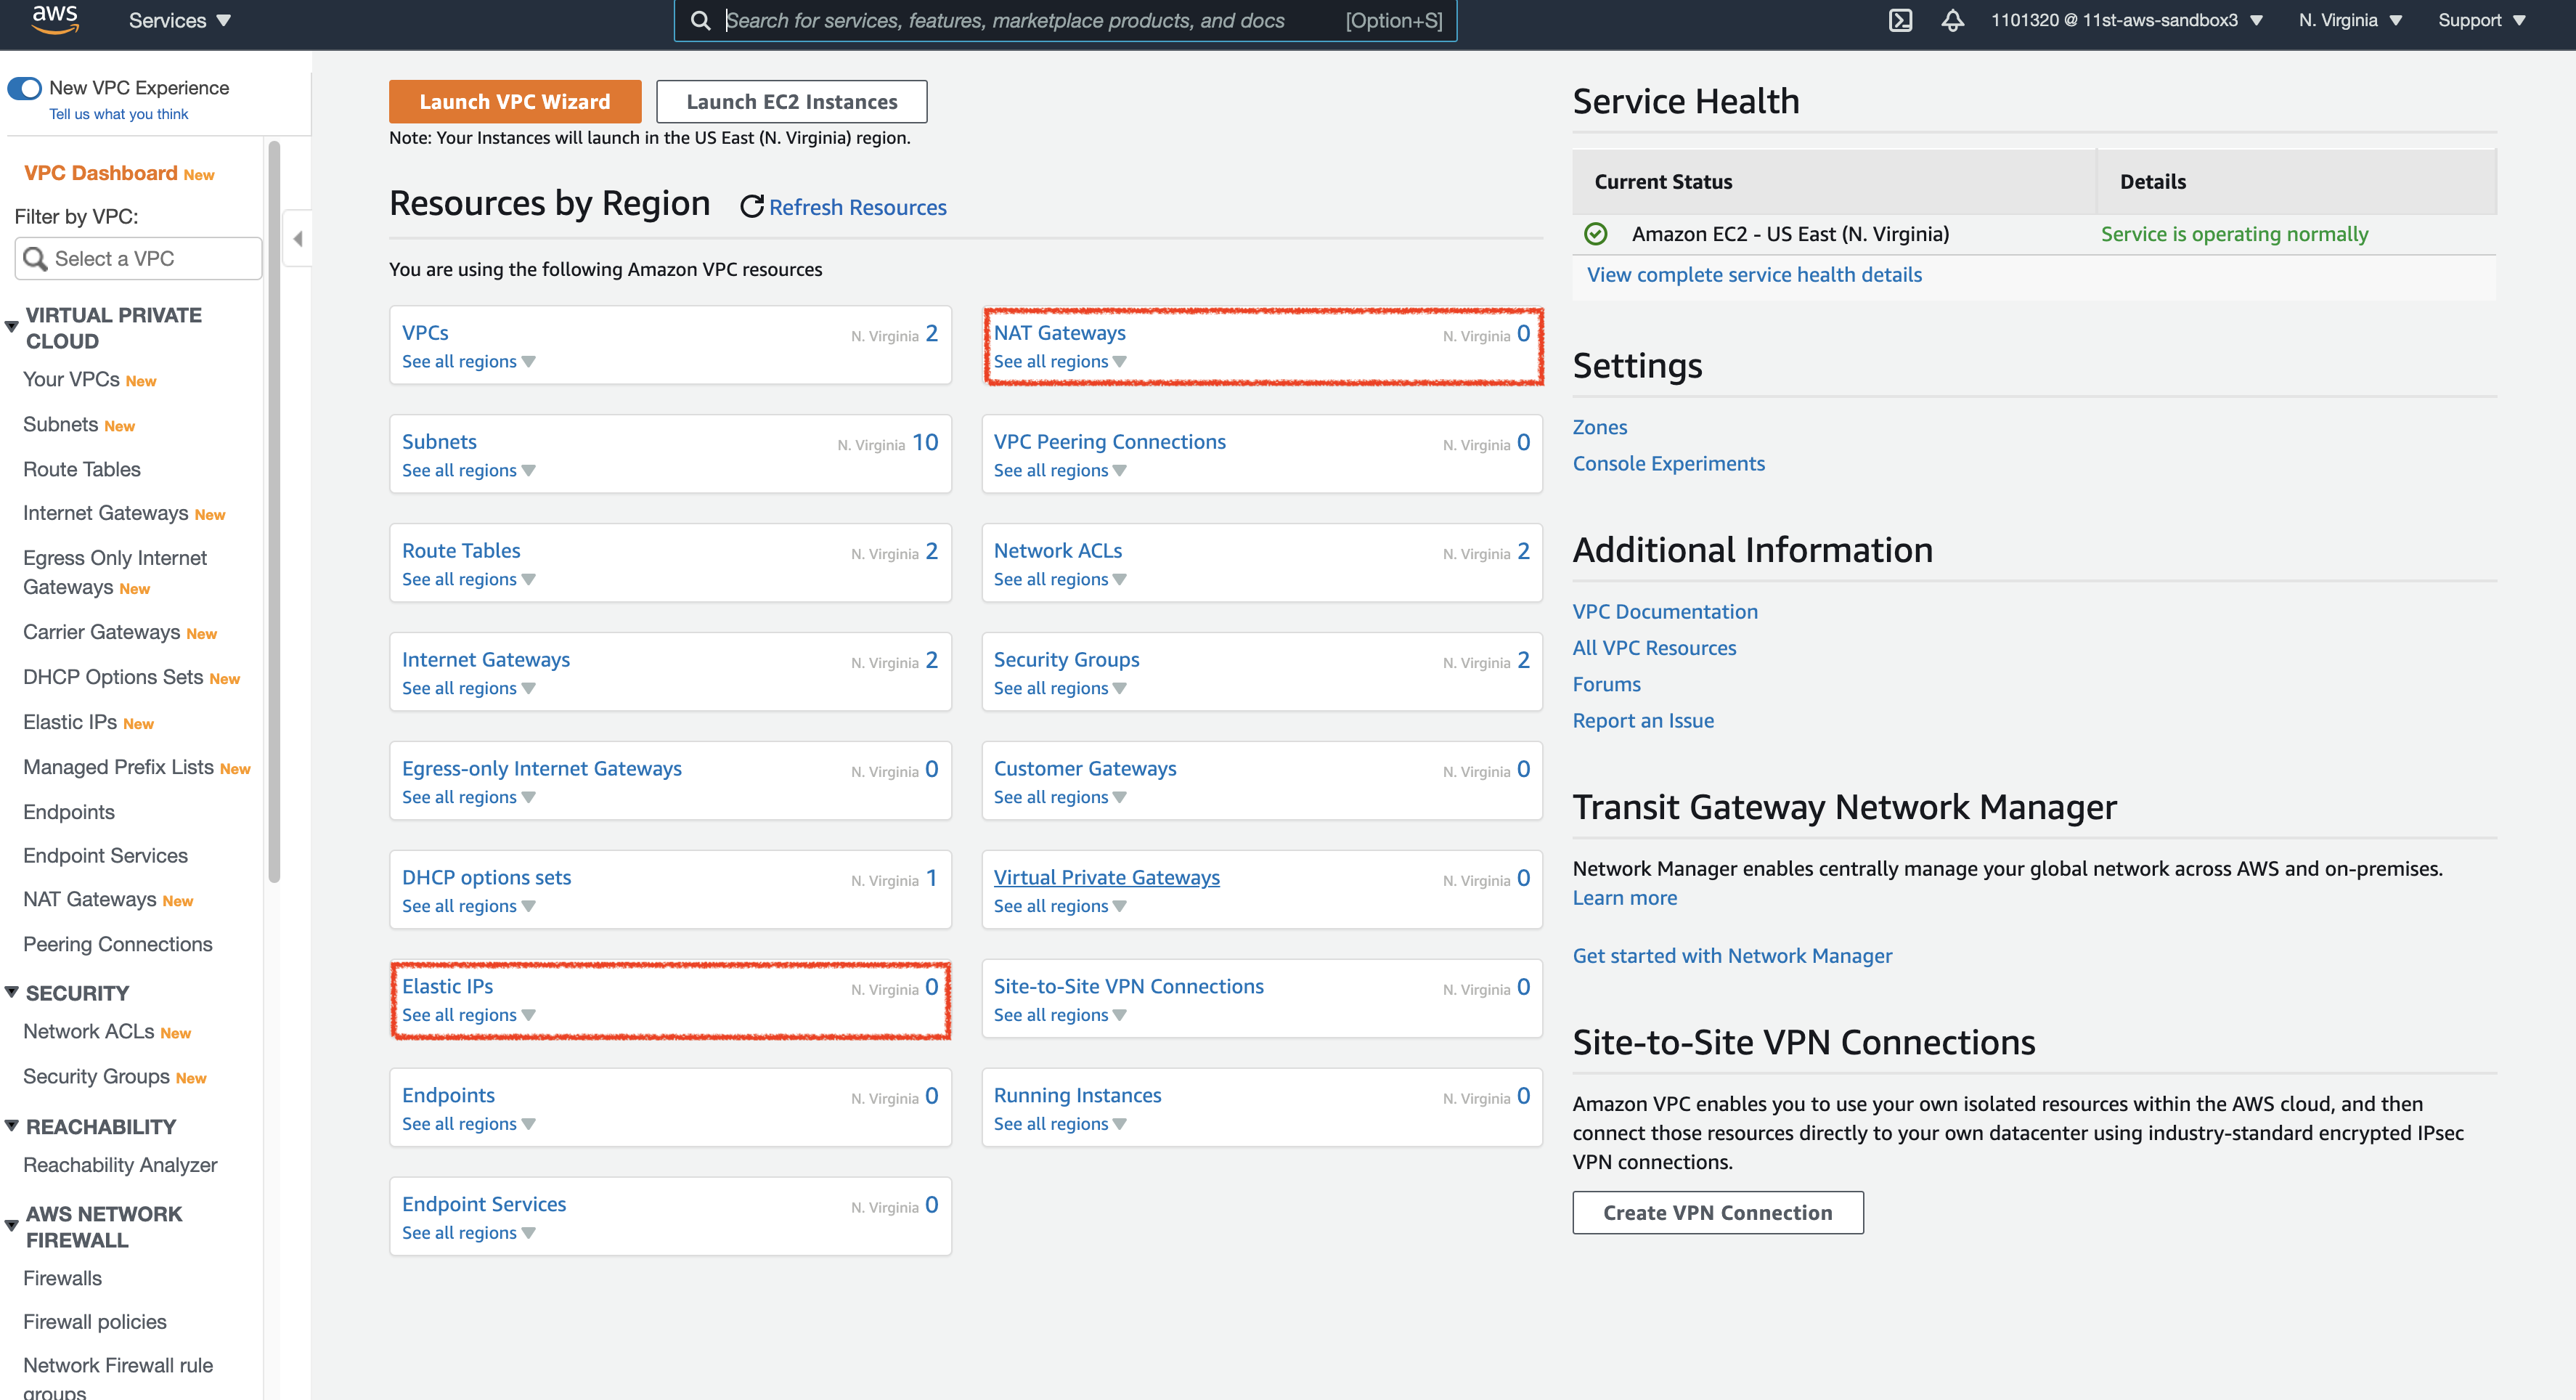Click Report an Issue link
Image resolution: width=2576 pixels, height=1400 pixels.
click(1642, 721)
